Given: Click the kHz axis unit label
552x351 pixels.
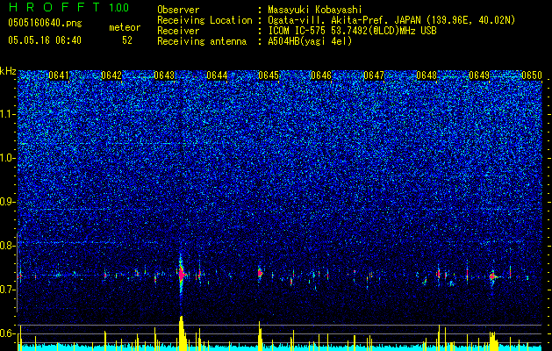Looking at the screenshot, I should pyautogui.click(x=8, y=71).
